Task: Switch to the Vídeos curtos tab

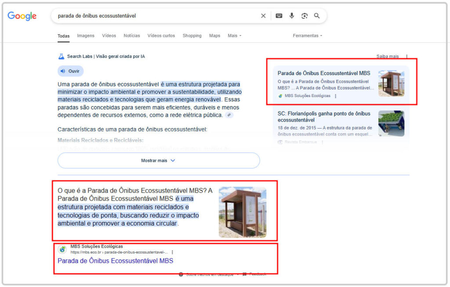Action: [161, 36]
